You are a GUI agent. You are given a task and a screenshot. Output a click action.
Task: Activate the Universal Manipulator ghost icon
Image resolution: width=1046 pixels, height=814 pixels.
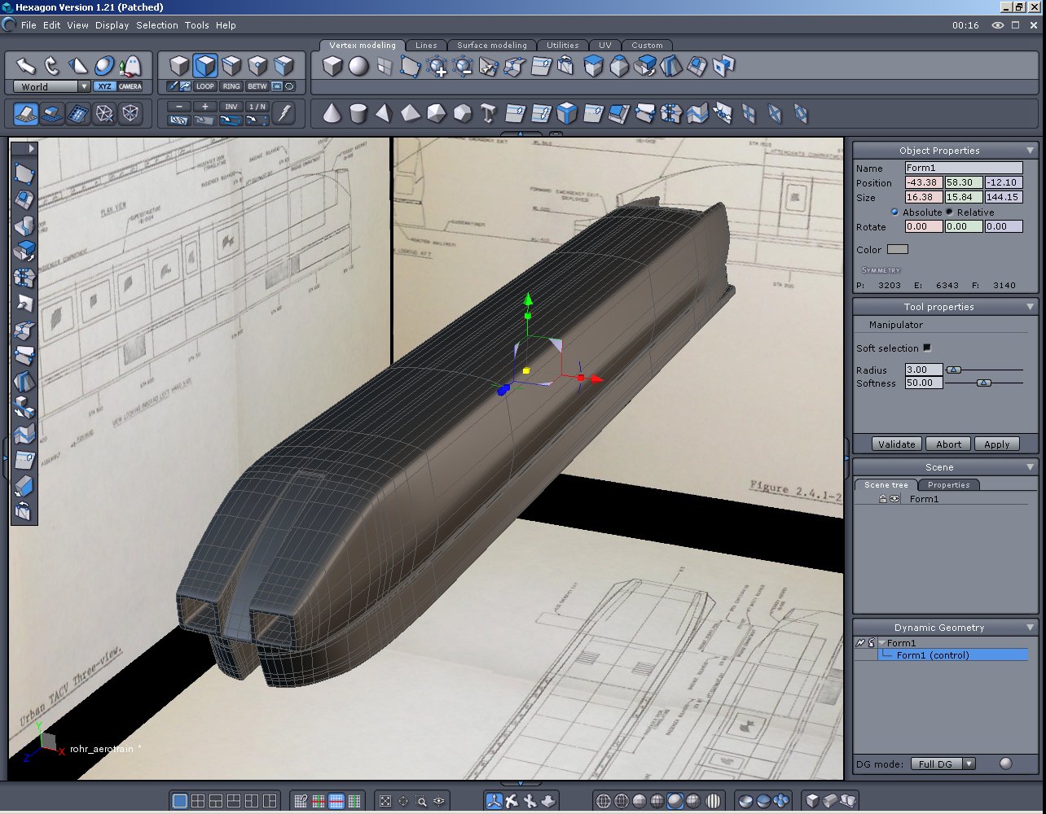pos(130,66)
